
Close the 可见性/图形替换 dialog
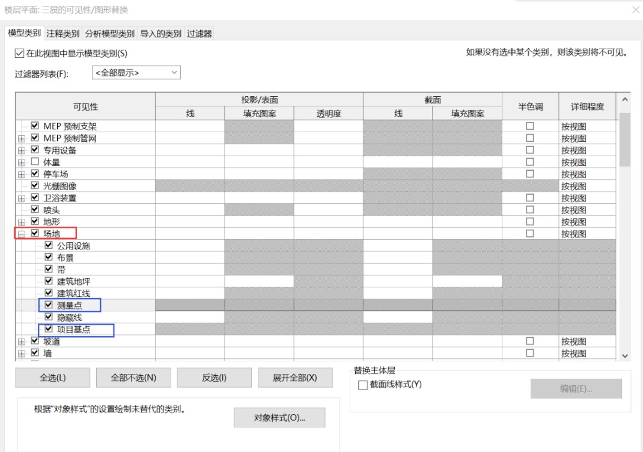[636, 10]
